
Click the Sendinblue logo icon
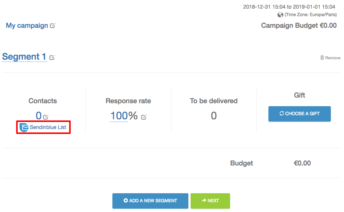24,128
